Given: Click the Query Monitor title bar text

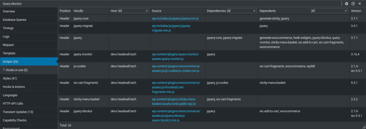Looking at the screenshot, I should click(12, 4).
